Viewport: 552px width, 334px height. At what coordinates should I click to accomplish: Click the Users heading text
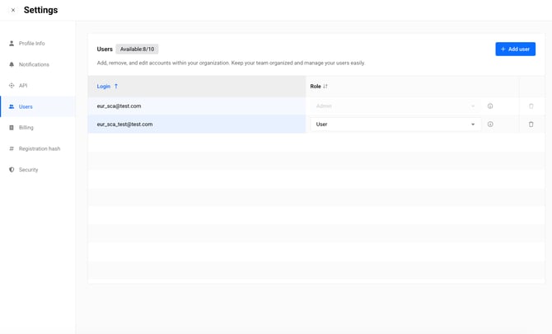105,49
